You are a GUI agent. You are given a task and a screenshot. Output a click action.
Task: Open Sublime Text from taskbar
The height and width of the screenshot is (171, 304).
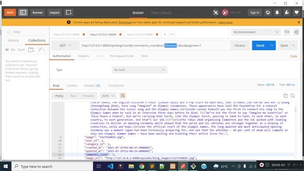[x=152, y=166]
